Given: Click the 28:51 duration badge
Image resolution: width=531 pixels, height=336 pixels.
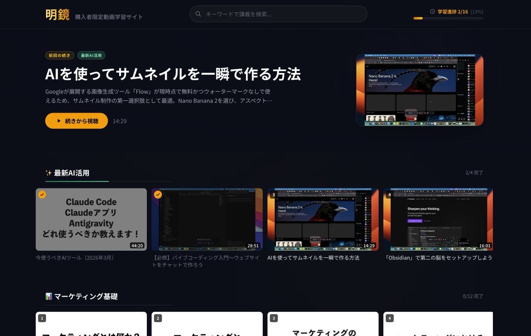Looking at the screenshot, I should [x=253, y=245].
